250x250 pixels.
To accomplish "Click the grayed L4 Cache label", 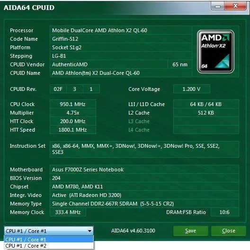I will click(139, 130).
